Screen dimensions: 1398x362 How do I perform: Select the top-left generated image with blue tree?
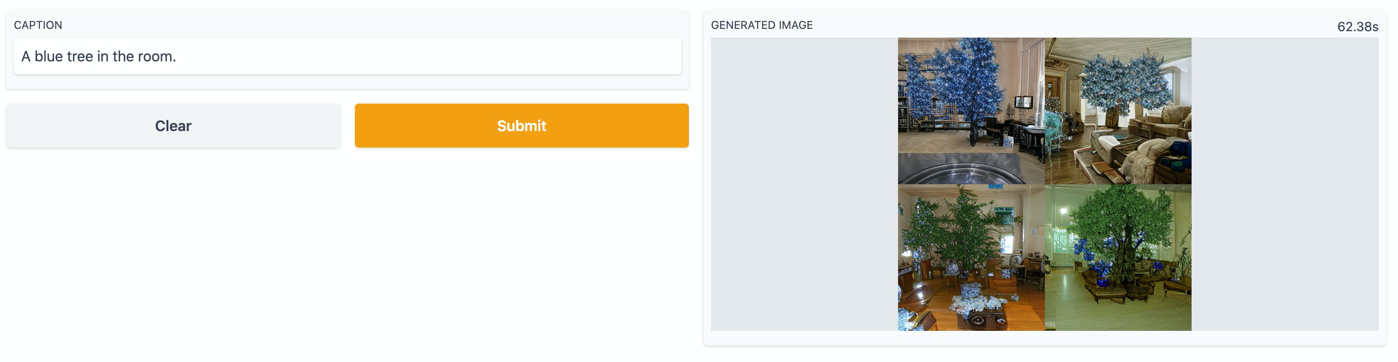pos(971,110)
